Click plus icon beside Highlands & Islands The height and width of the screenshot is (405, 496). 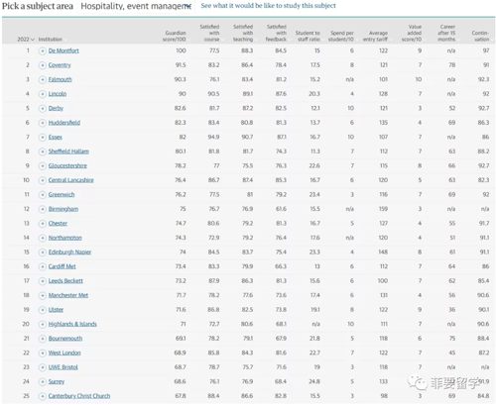coord(42,324)
